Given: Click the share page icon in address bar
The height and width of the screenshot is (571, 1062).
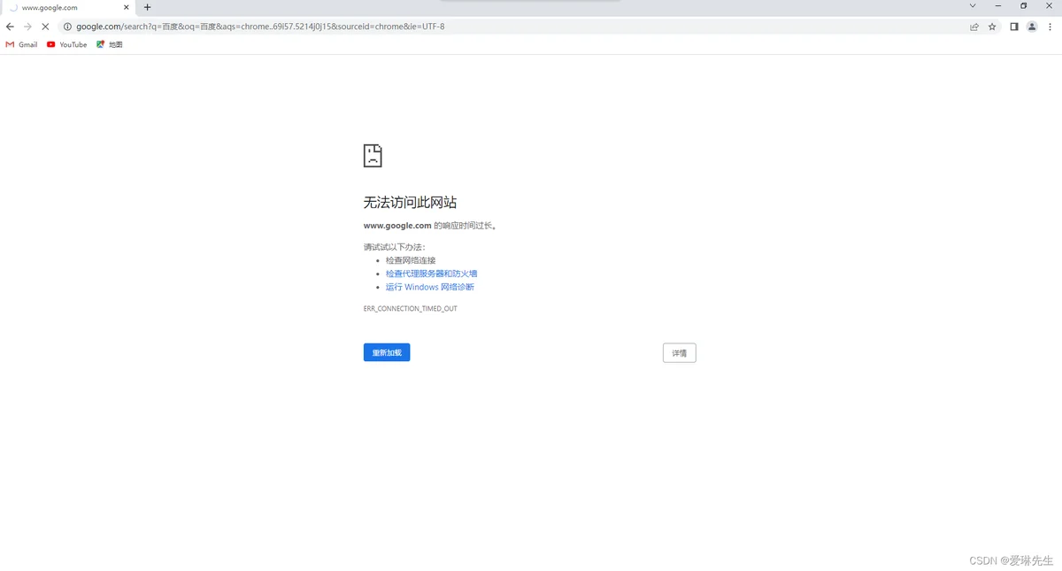Looking at the screenshot, I should [974, 27].
